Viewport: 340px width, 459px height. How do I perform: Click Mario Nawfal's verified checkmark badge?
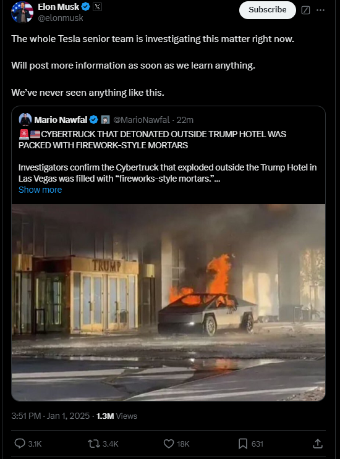[x=94, y=120]
